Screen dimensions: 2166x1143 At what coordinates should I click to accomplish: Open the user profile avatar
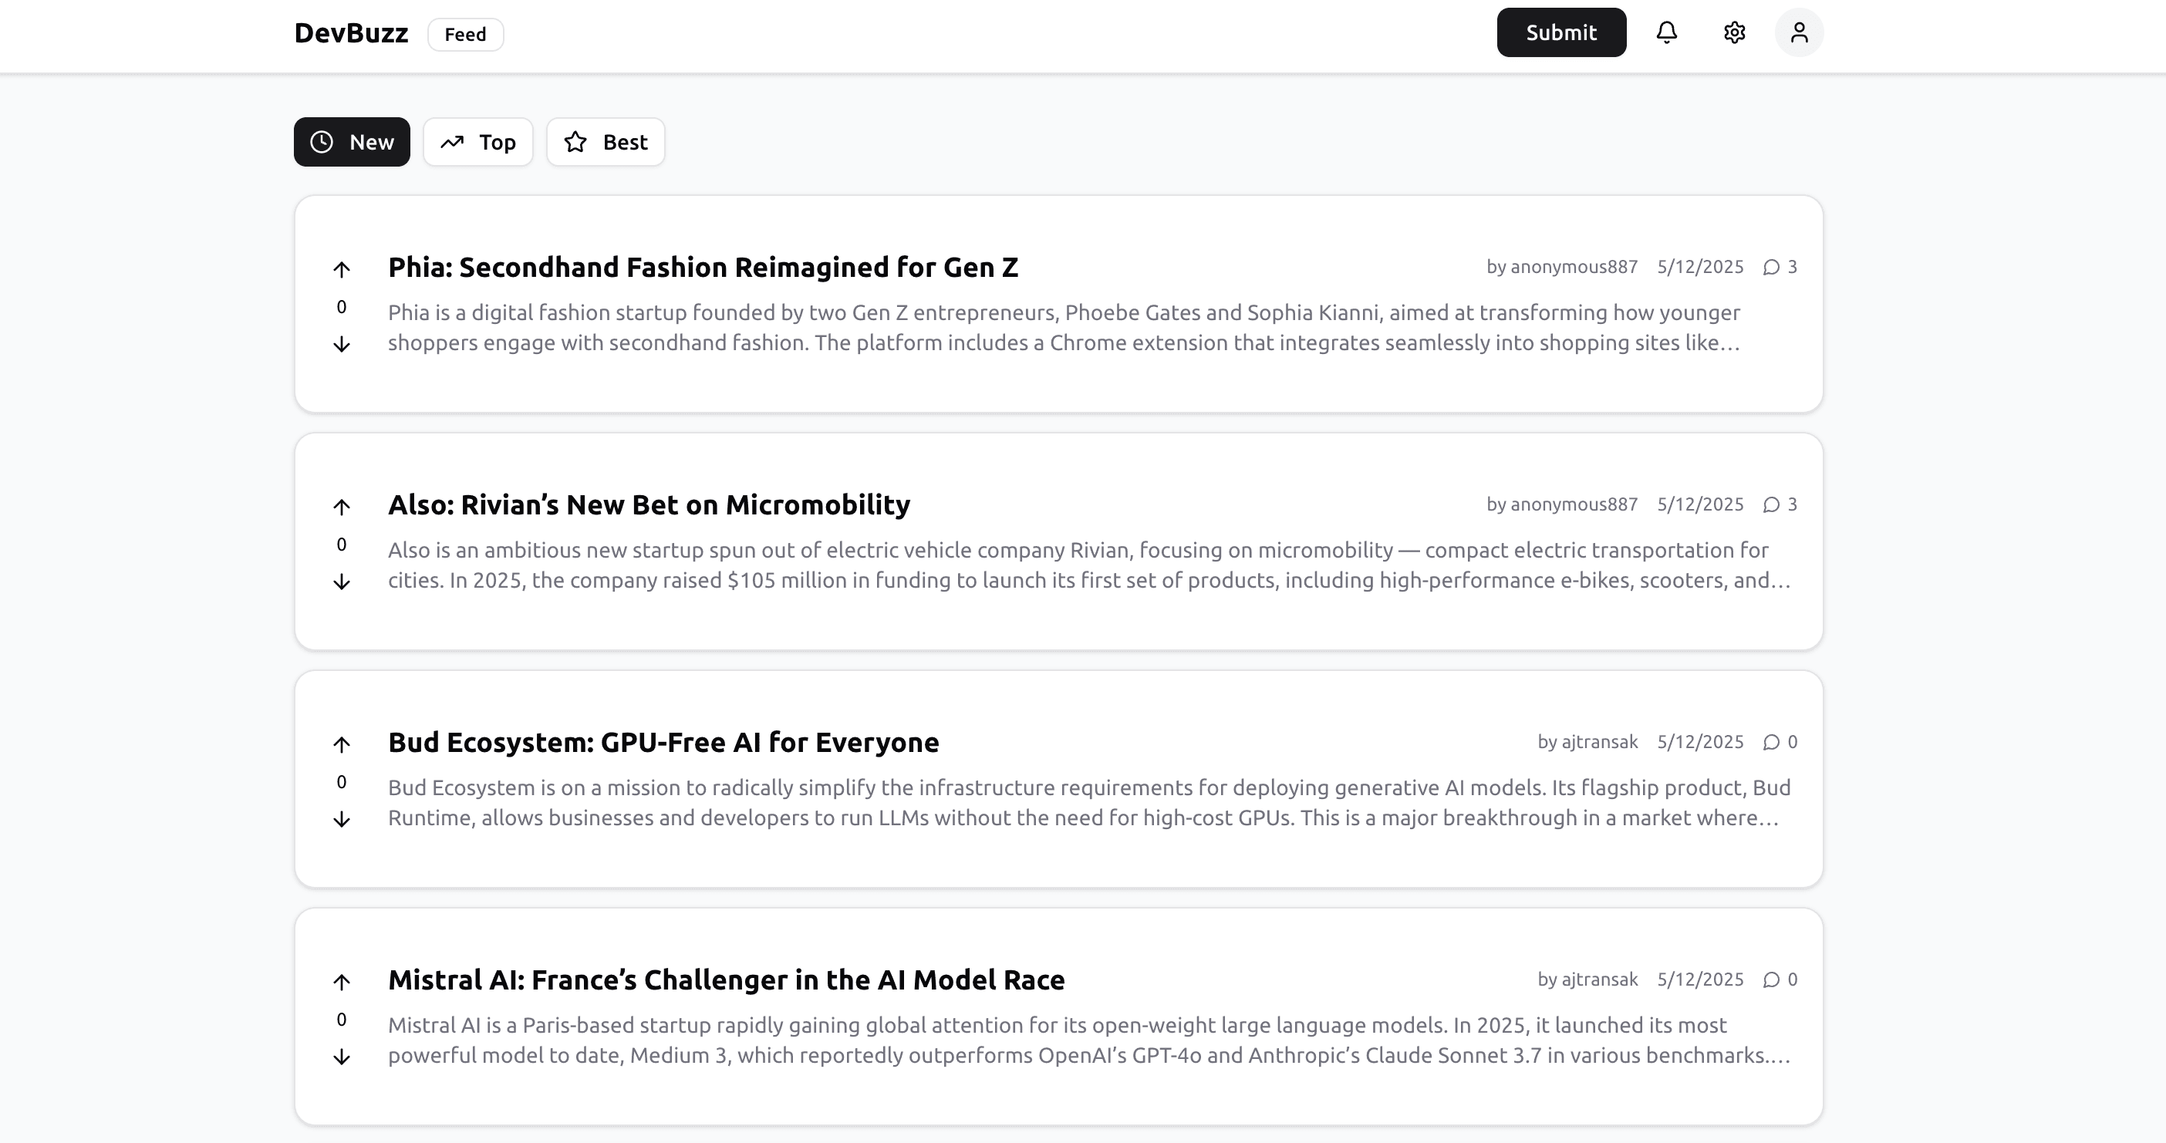1800,32
